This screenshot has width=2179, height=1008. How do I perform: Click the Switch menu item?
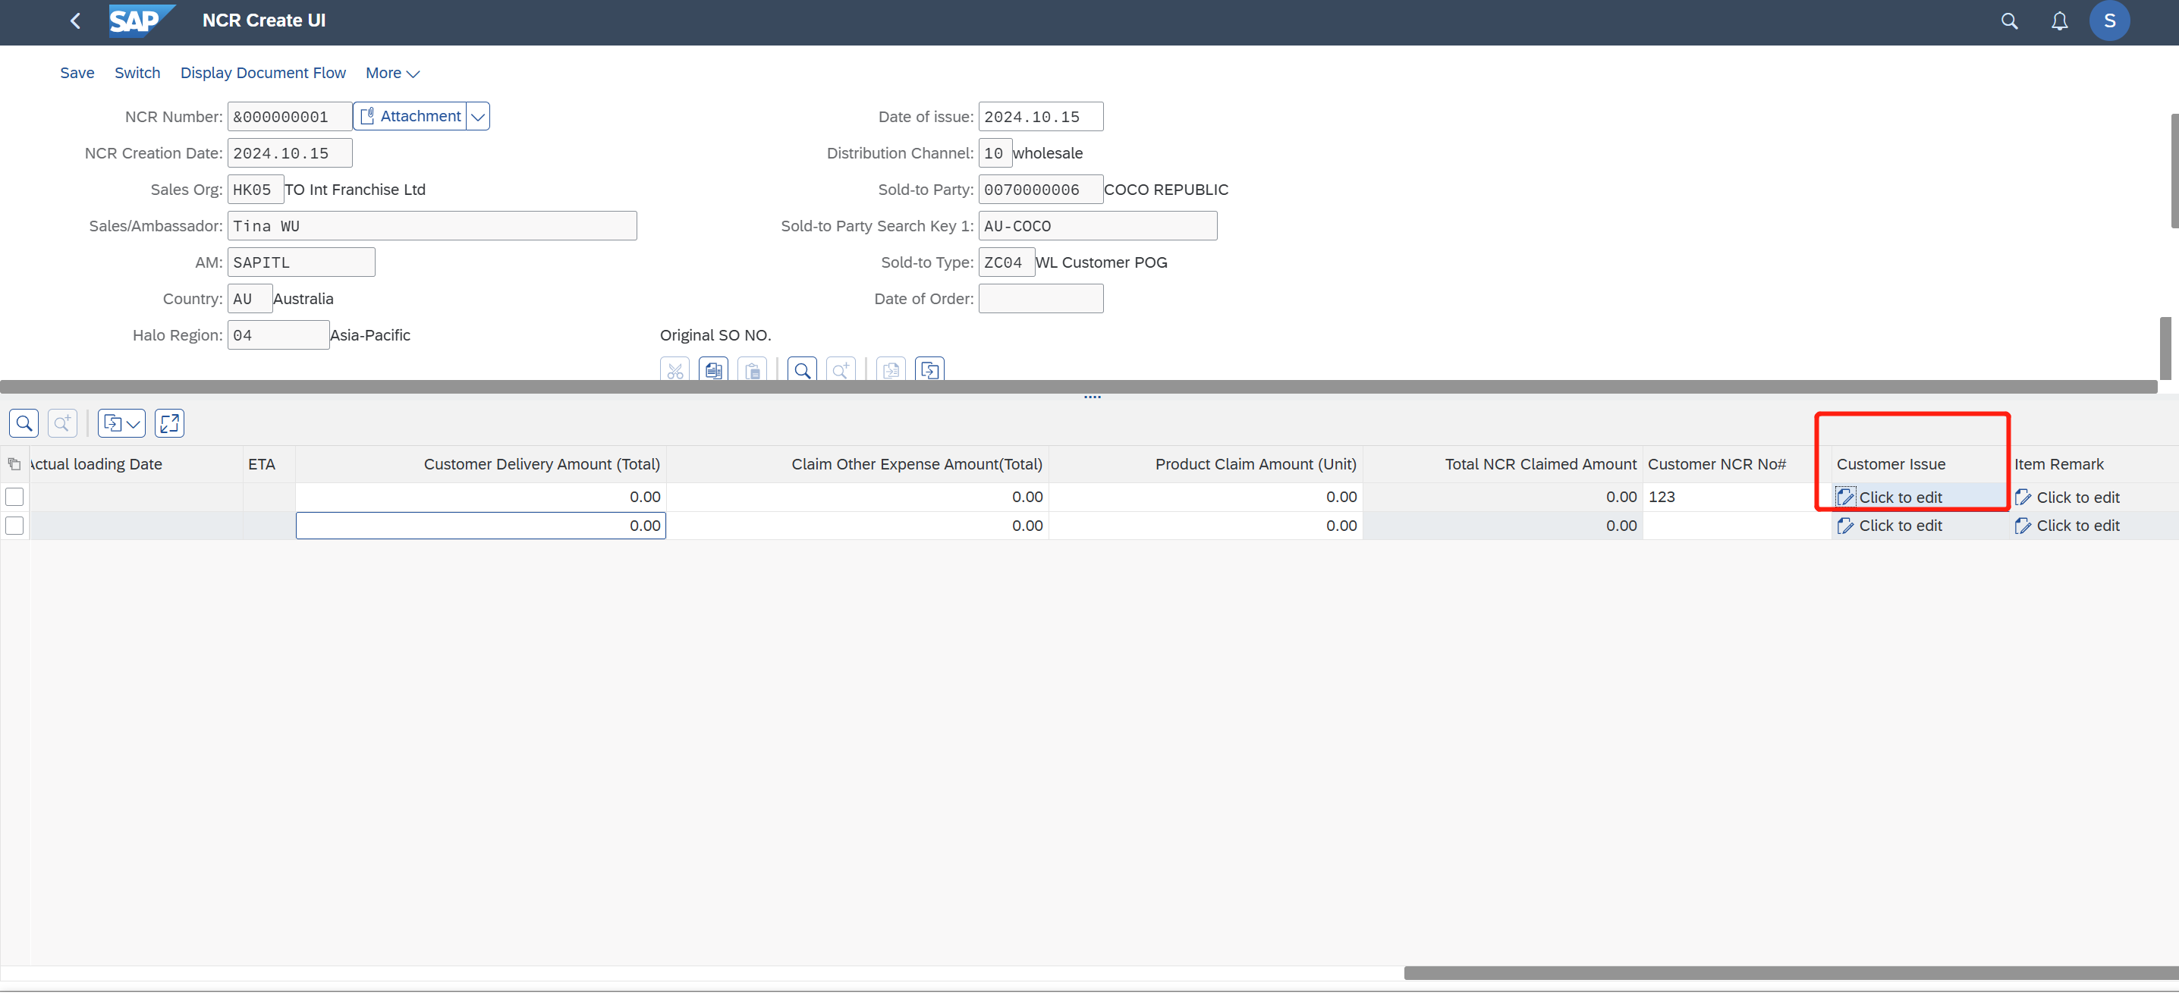point(137,73)
